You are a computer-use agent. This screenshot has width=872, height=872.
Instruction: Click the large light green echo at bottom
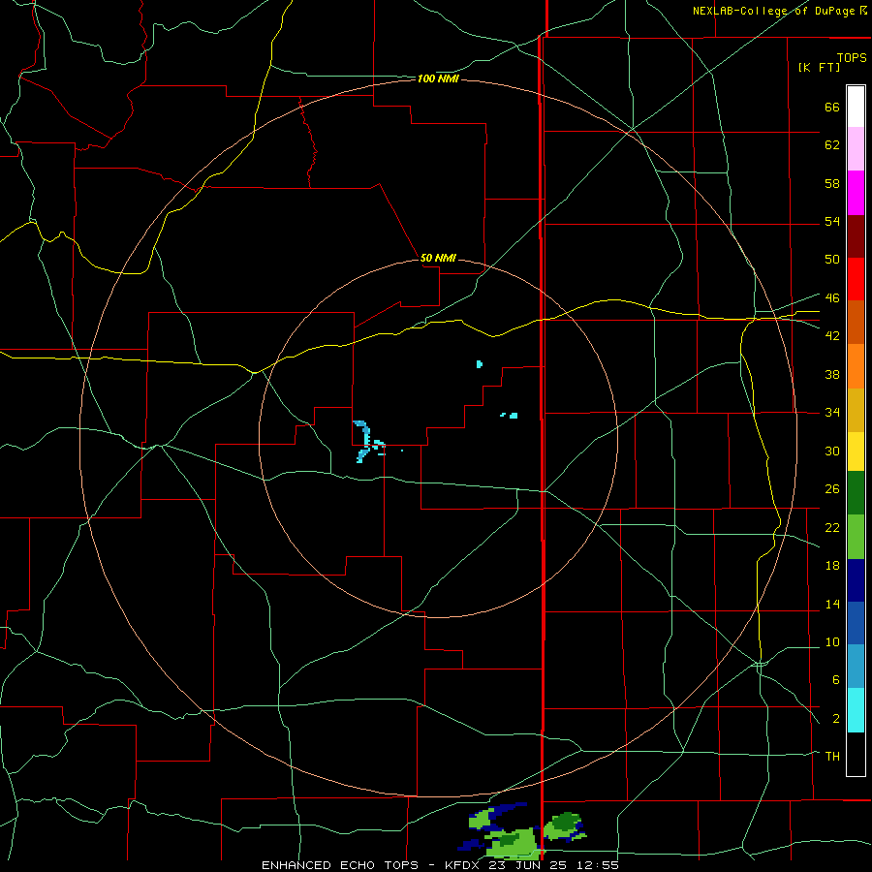coord(514,843)
